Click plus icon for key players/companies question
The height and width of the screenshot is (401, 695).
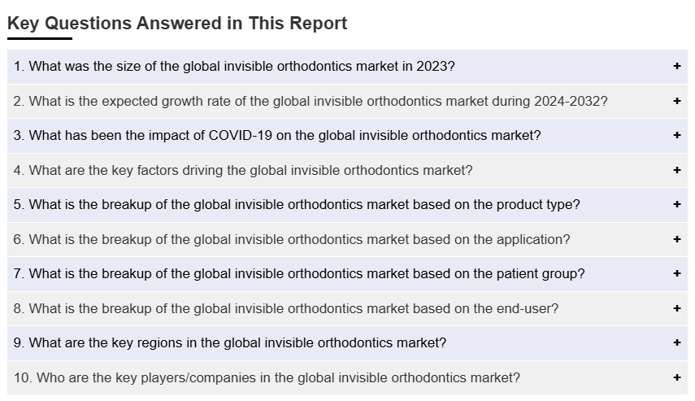point(676,378)
